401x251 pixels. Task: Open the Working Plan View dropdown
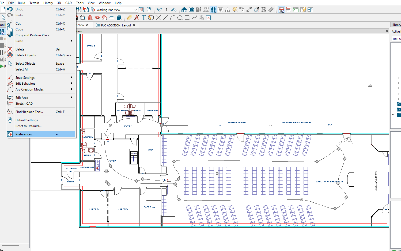pyautogui.click(x=135, y=10)
